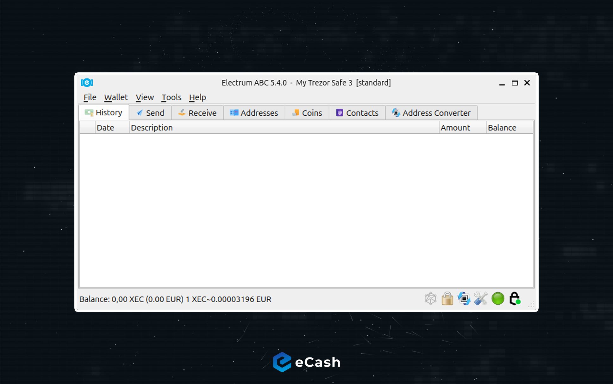Open the Wallet menu

click(x=116, y=97)
